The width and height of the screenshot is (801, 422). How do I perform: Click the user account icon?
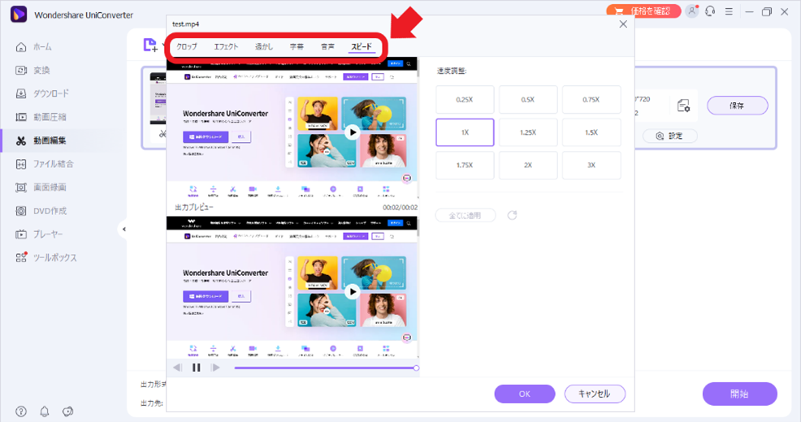click(691, 11)
